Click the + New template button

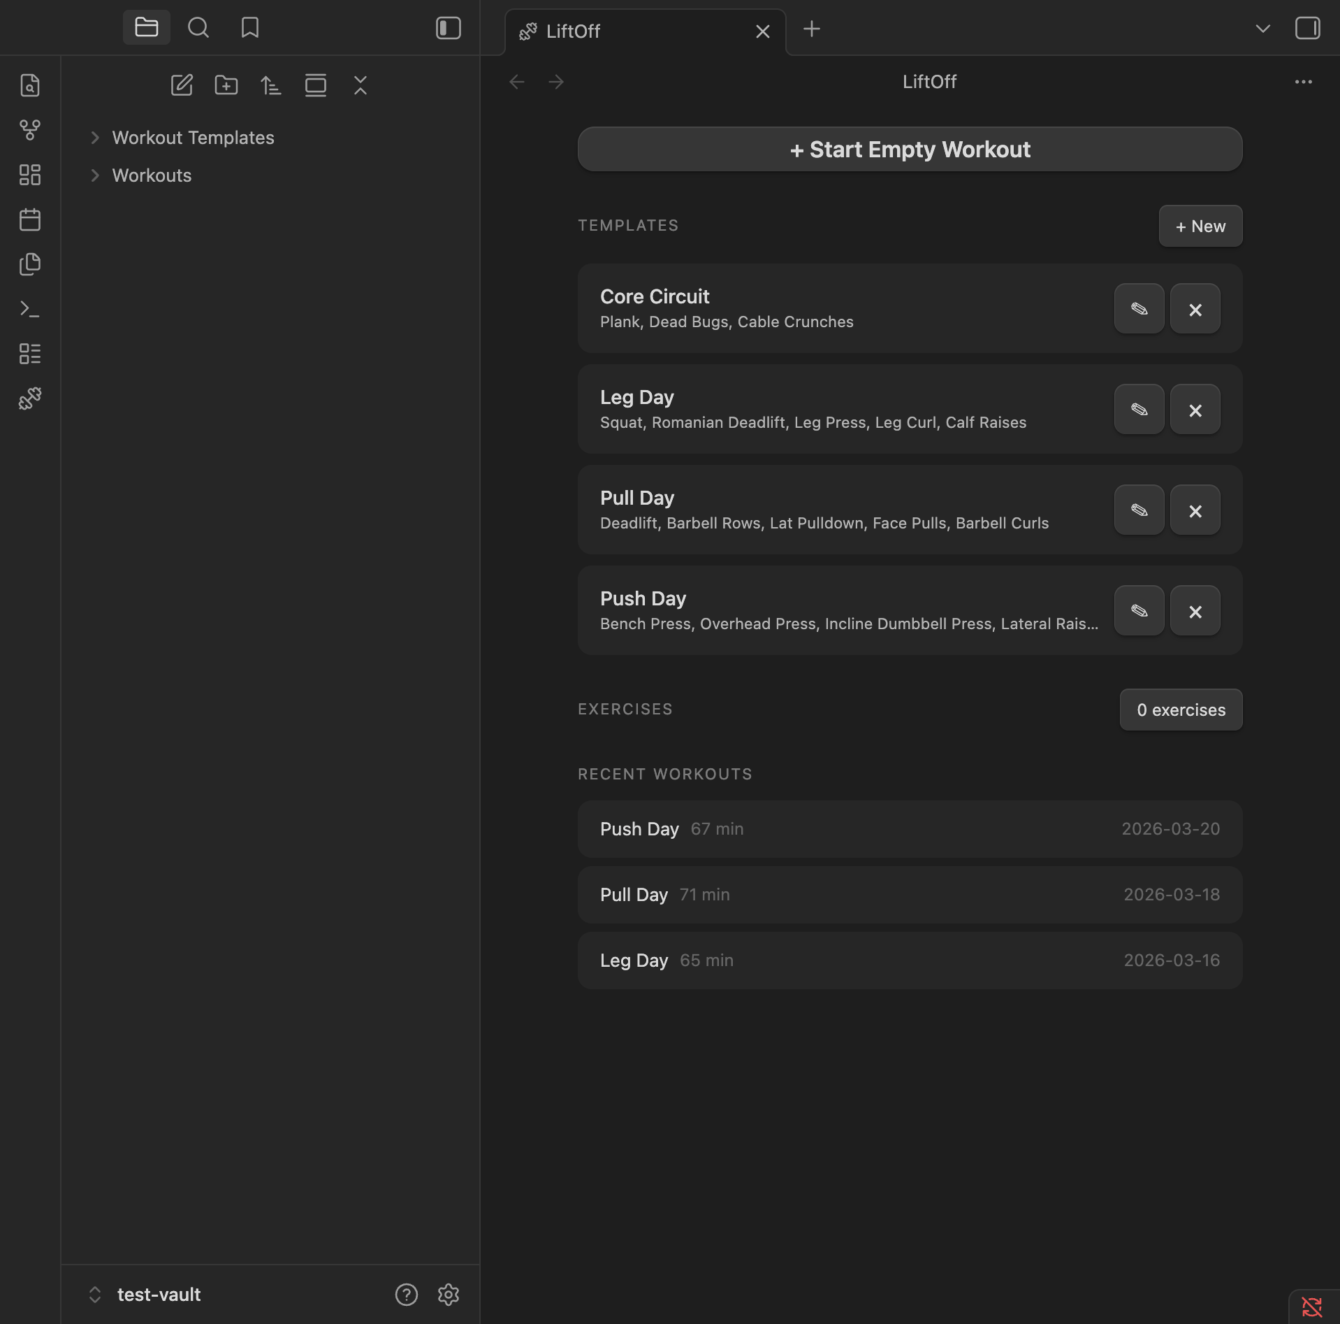[1200, 226]
